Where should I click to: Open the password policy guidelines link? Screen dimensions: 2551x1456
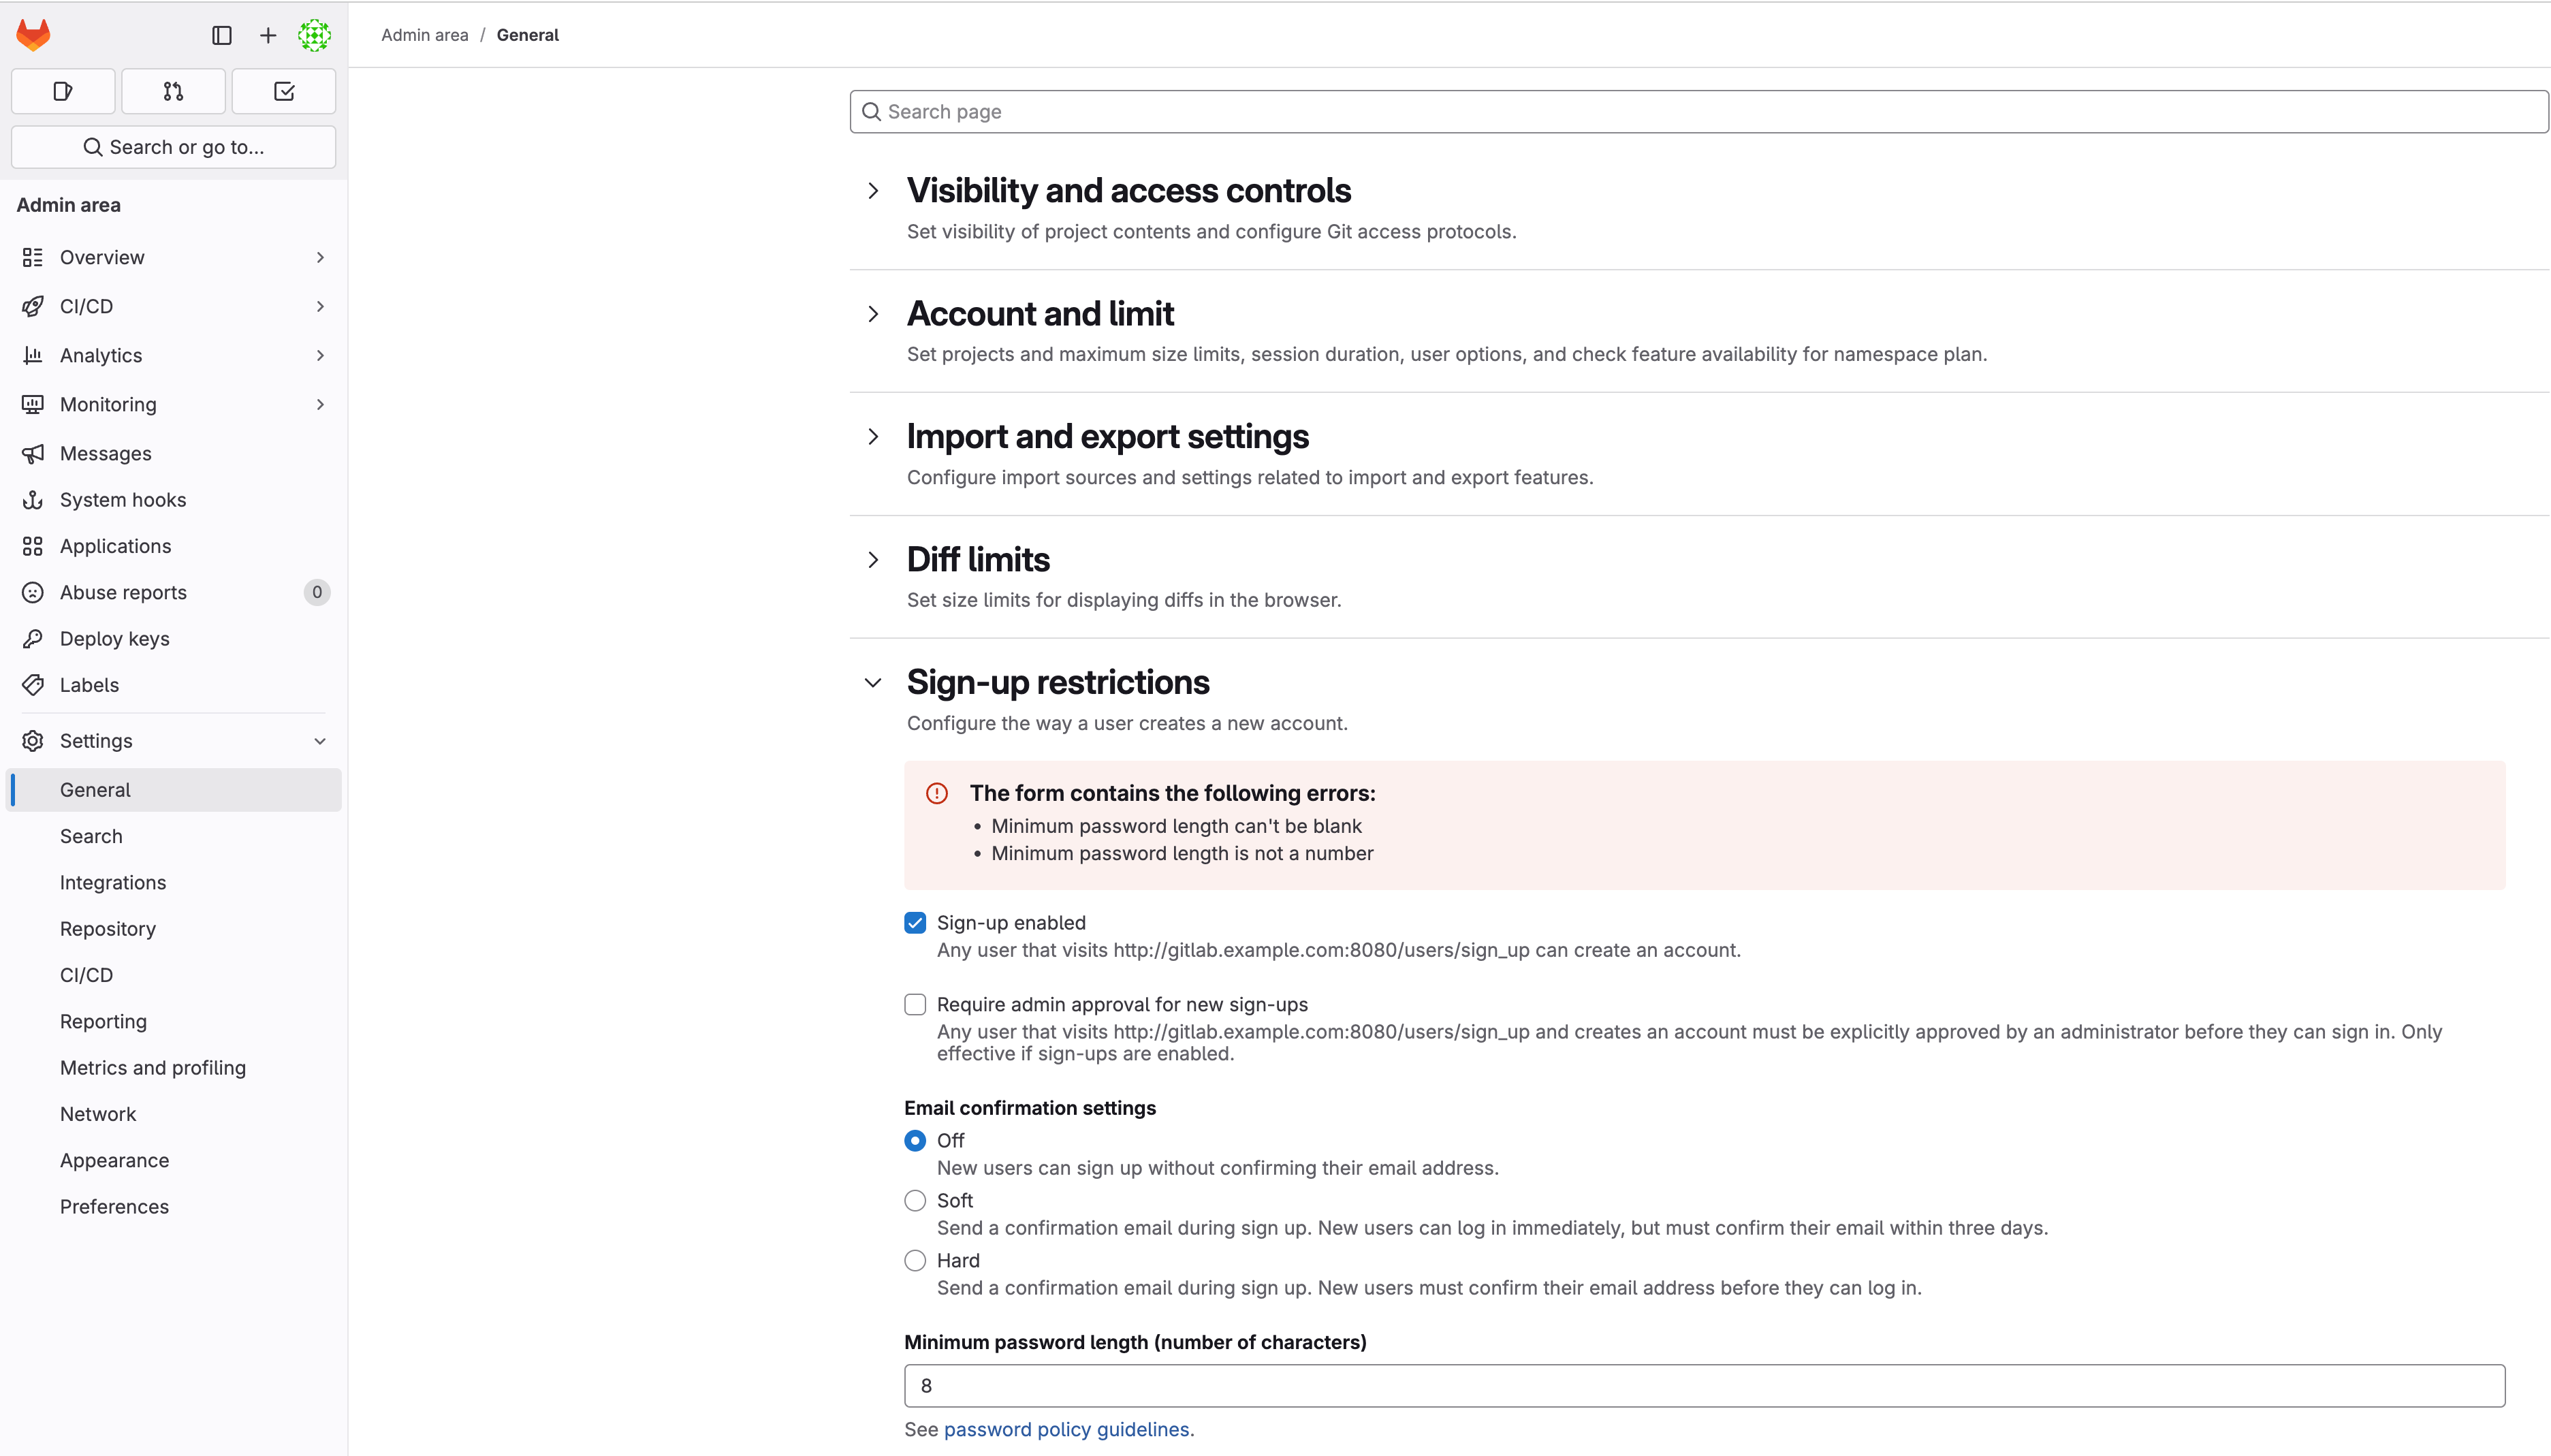pos(1066,1429)
